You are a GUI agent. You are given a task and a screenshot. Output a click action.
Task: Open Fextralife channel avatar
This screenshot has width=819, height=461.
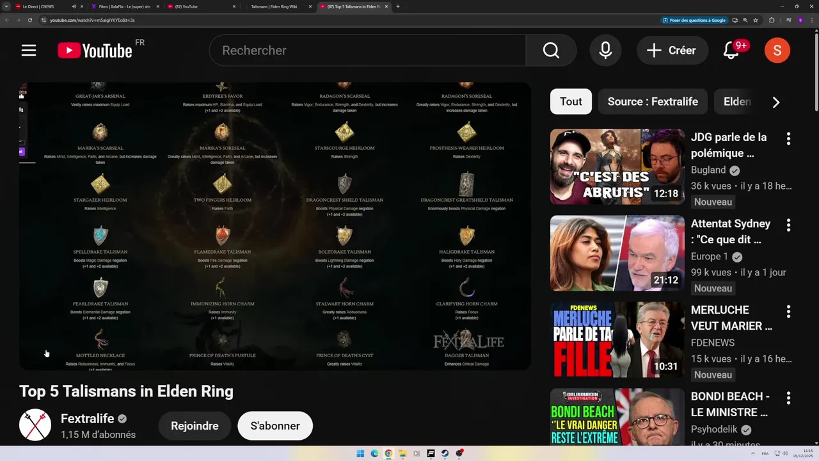35,425
